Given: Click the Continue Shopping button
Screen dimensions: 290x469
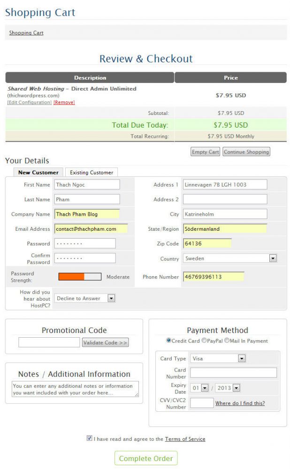Looking at the screenshot, I should coord(246,152).
